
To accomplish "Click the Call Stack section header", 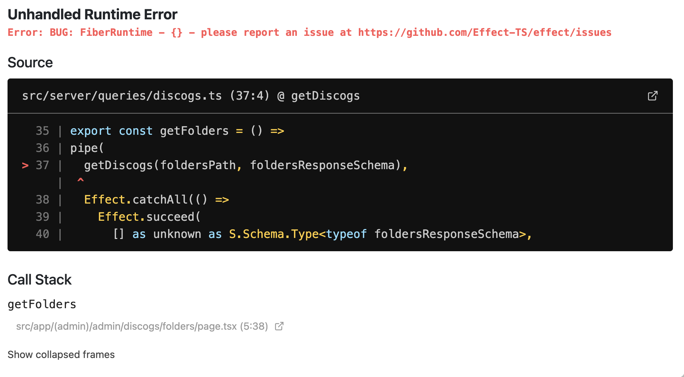I will point(40,280).
